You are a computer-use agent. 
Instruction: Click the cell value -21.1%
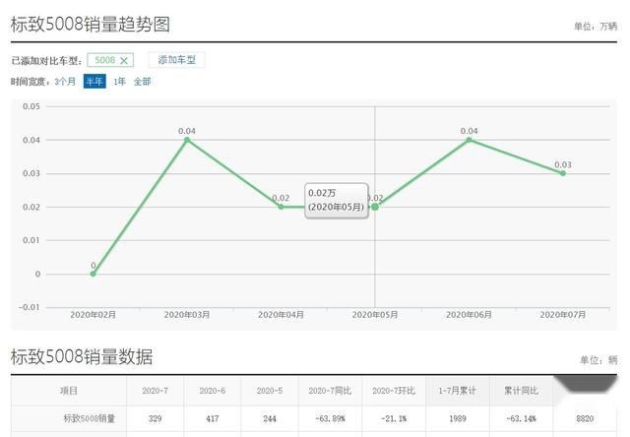[x=394, y=418]
